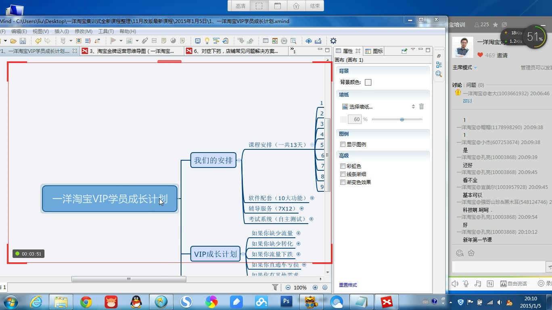Click the drill down icon

240,41
